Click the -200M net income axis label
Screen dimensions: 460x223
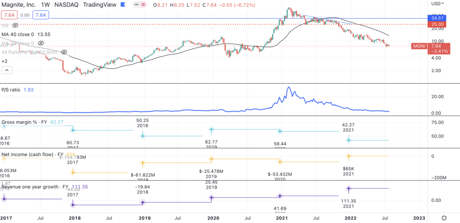(439, 178)
